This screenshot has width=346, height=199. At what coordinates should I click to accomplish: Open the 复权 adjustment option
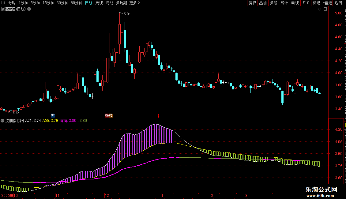(252, 3)
